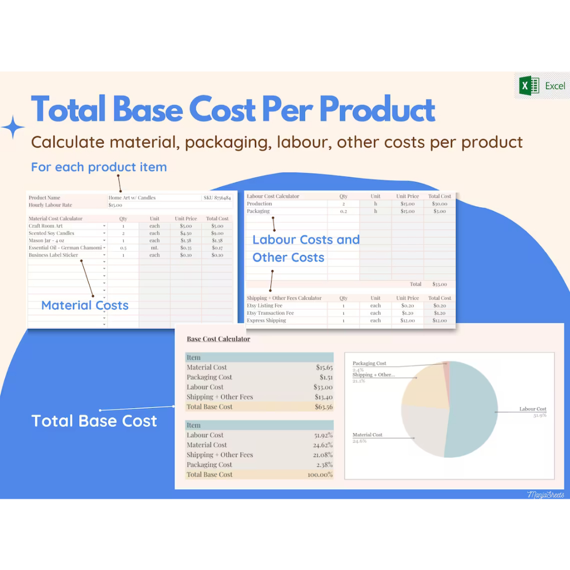The width and height of the screenshot is (570, 570).
Task: Select the Production quantity cell
Action: pos(343,204)
